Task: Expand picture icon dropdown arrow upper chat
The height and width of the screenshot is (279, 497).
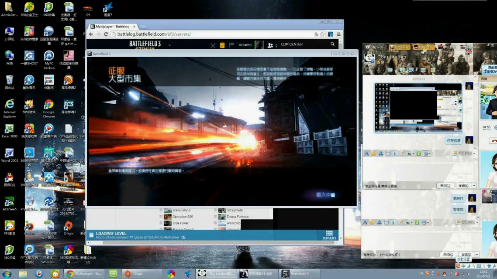Action: click(413, 154)
